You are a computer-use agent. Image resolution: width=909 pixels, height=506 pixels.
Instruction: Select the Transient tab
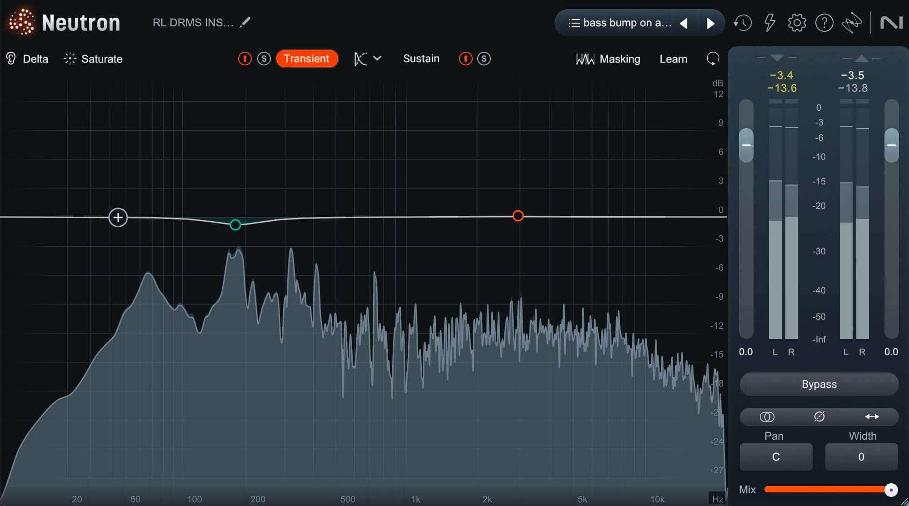pos(307,59)
